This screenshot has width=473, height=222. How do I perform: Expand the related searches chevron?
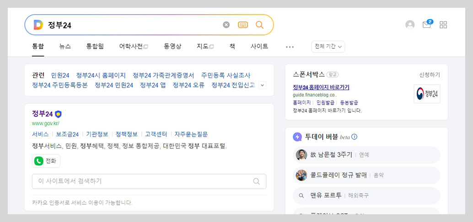263,85
